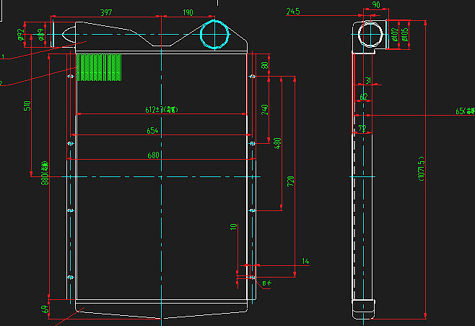
Task: Select the 612±3 core width dimension
Action: (x=162, y=110)
